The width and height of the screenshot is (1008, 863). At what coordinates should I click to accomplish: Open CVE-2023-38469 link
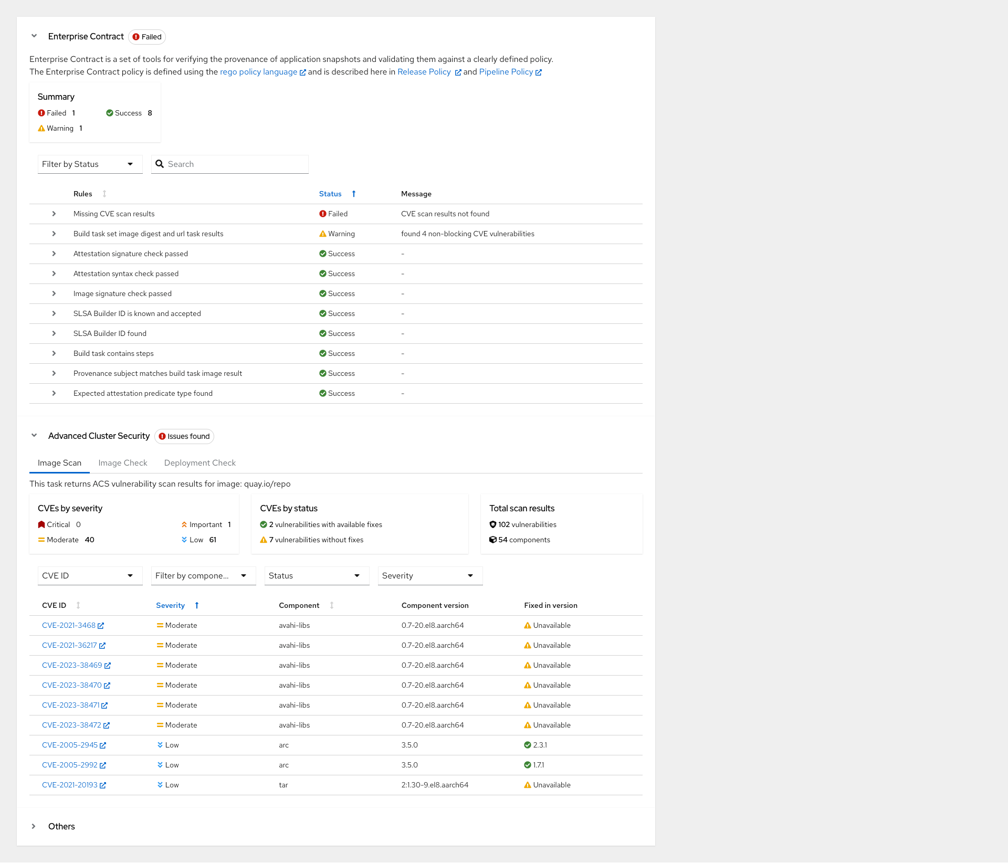(76, 665)
